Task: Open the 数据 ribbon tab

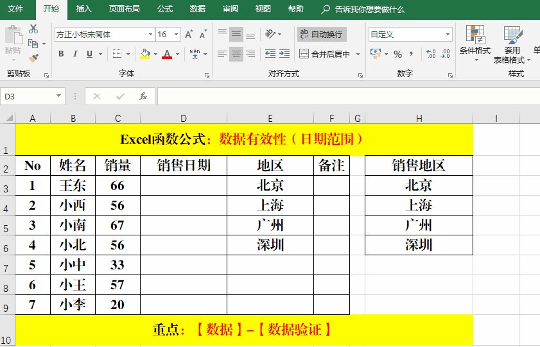Action: 198,9
